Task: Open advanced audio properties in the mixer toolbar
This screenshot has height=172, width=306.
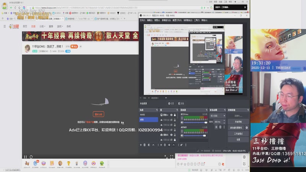Action: pyautogui.click(x=181, y=145)
